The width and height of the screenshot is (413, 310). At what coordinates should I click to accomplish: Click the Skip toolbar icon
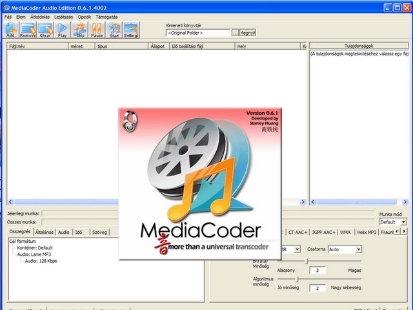pos(80,30)
